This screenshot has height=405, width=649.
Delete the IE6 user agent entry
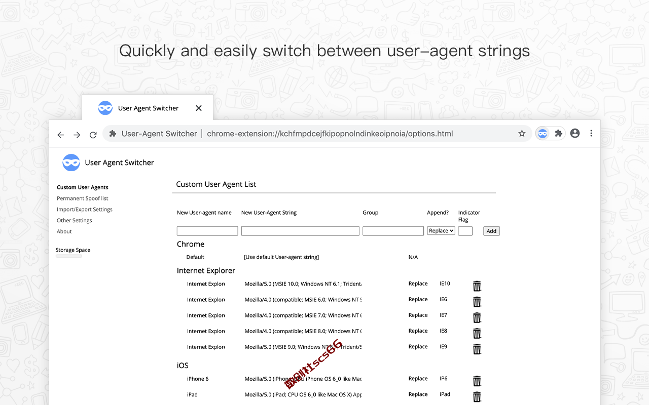[x=477, y=302]
